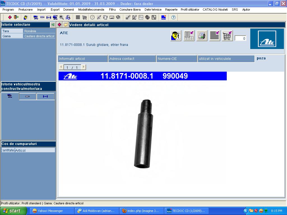
Task: Select passenger car tab in vehicle history
Action: [x=10, y=96]
